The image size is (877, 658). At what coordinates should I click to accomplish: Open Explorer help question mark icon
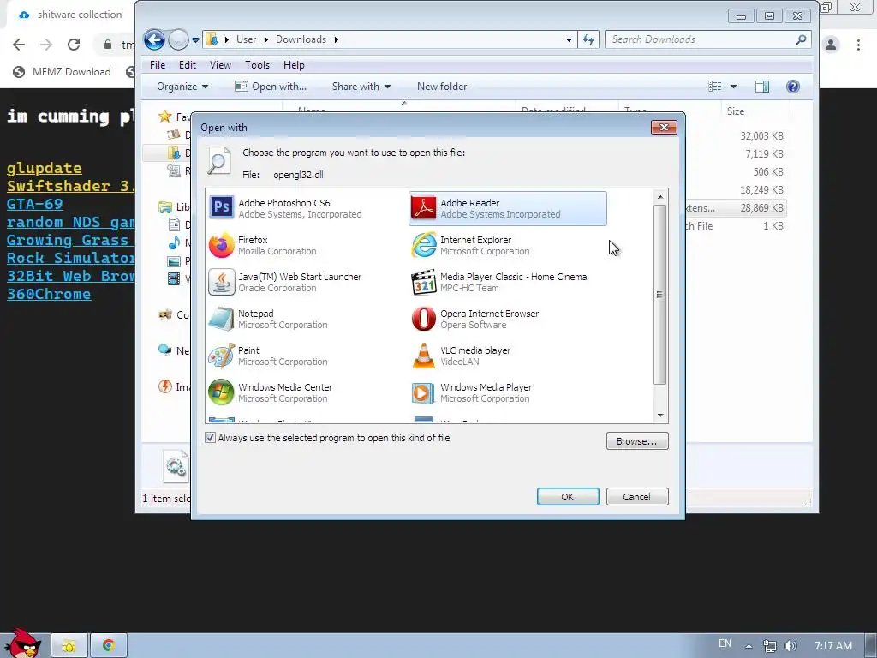pos(792,87)
